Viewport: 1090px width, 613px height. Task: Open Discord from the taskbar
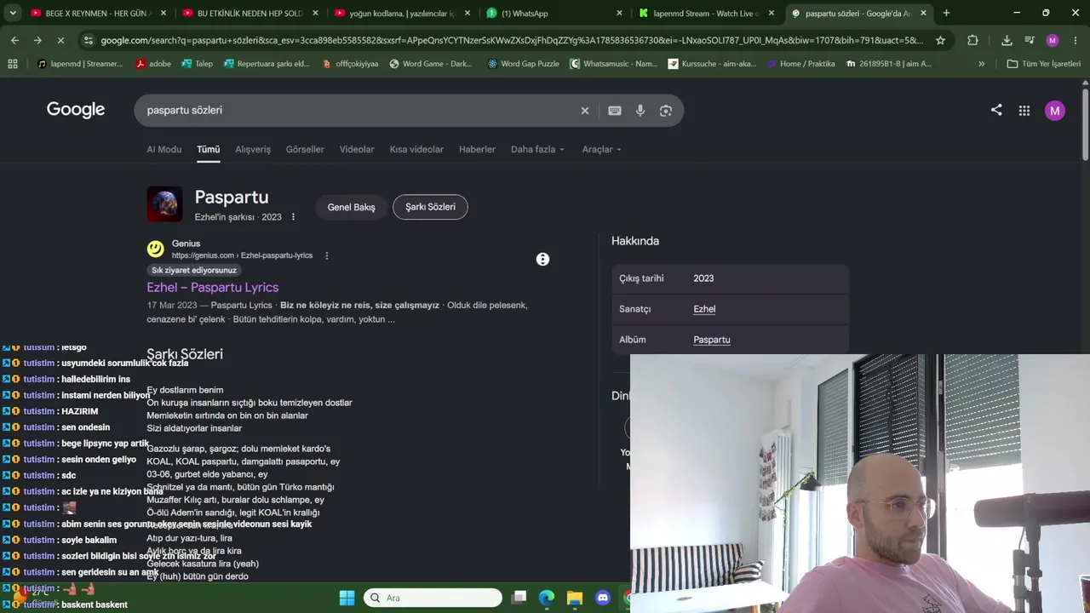603,598
